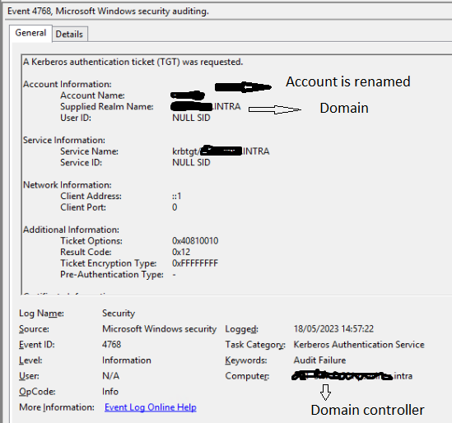
Task: Click the 'Service Information:' heading
Action: [64, 140]
